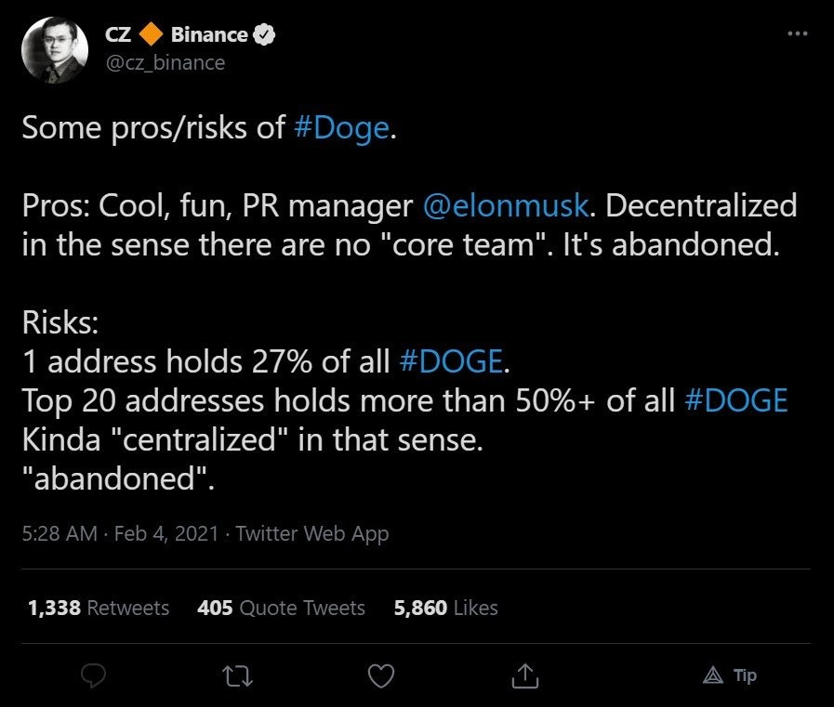Click the @cz_binance handle
This screenshot has height=707, width=834.
point(165,63)
